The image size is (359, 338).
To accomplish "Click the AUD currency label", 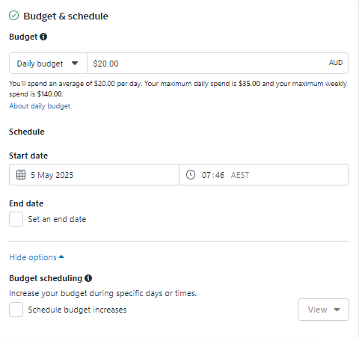I will [x=336, y=63].
